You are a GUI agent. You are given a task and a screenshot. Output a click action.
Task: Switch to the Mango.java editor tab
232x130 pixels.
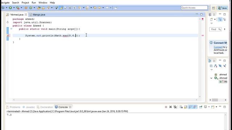[37, 14]
